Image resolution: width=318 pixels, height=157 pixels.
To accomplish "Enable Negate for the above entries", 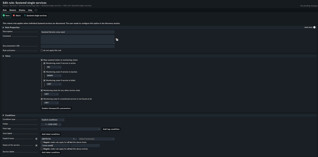I will 42,149.
